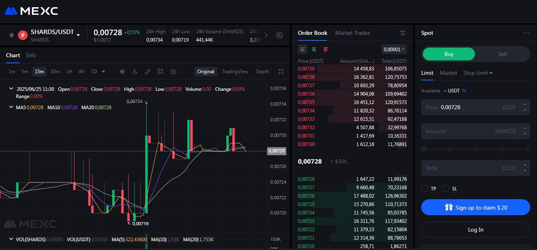The image size is (537, 250).
Task: Increase Amount with up stepper arrow
Action: click(x=525, y=129)
